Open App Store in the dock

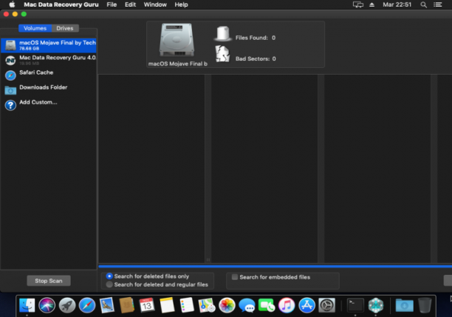[307, 305]
